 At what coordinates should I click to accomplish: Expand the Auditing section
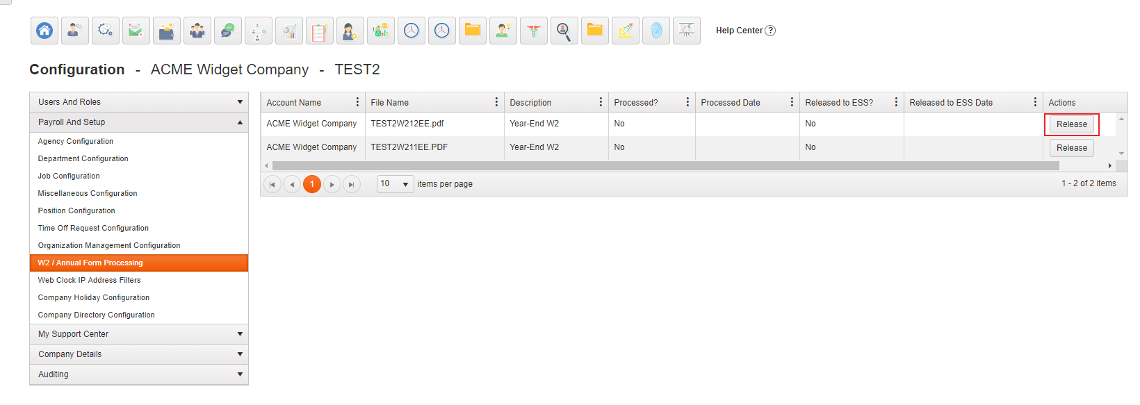point(139,374)
